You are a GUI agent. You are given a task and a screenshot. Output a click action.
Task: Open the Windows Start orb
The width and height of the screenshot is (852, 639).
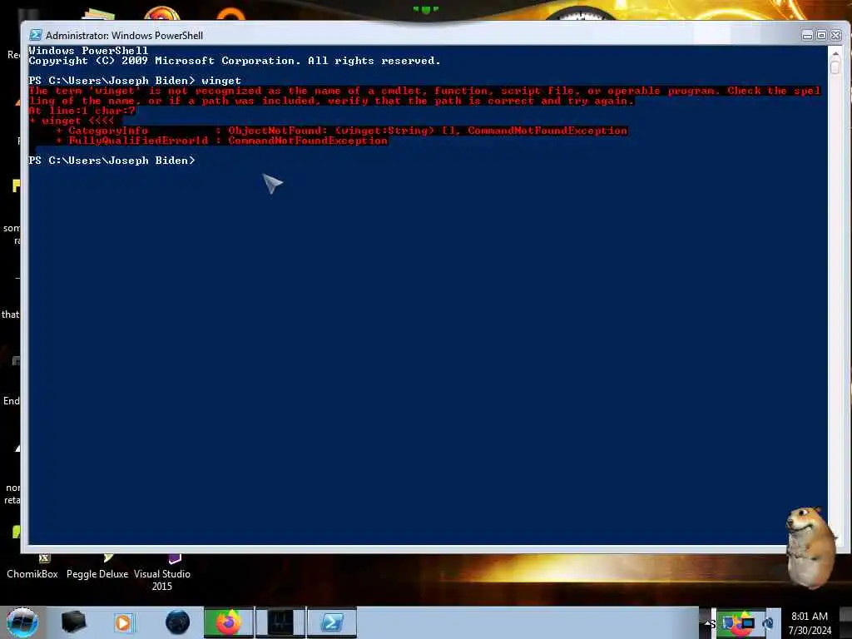point(22,622)
